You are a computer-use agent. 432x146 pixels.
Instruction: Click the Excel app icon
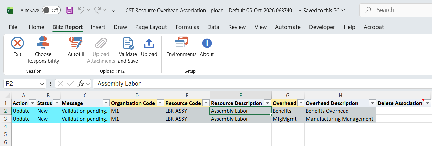pos(10,10)
